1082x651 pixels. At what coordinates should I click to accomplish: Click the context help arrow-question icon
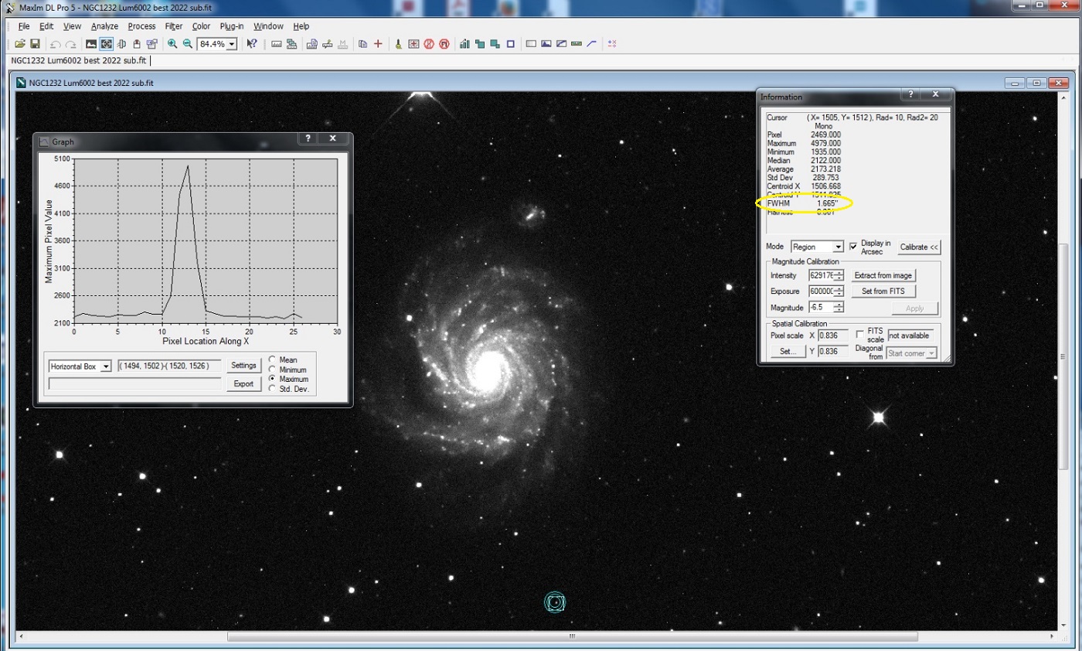click(x=252, y=44)
